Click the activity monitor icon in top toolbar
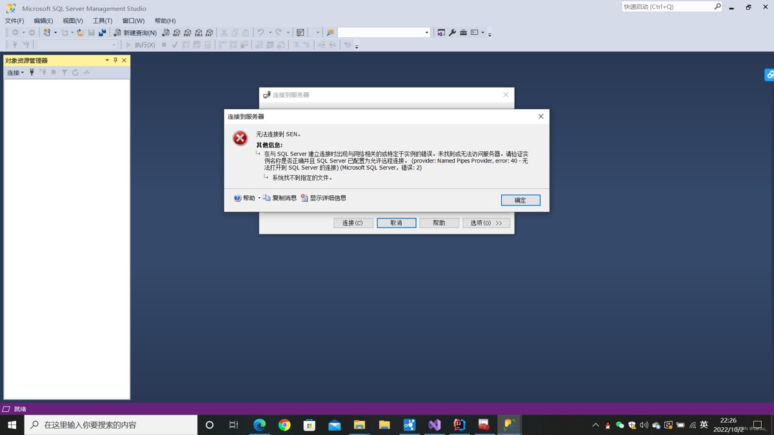The width and height of the screenshot is (774, 435). point(301,32)
